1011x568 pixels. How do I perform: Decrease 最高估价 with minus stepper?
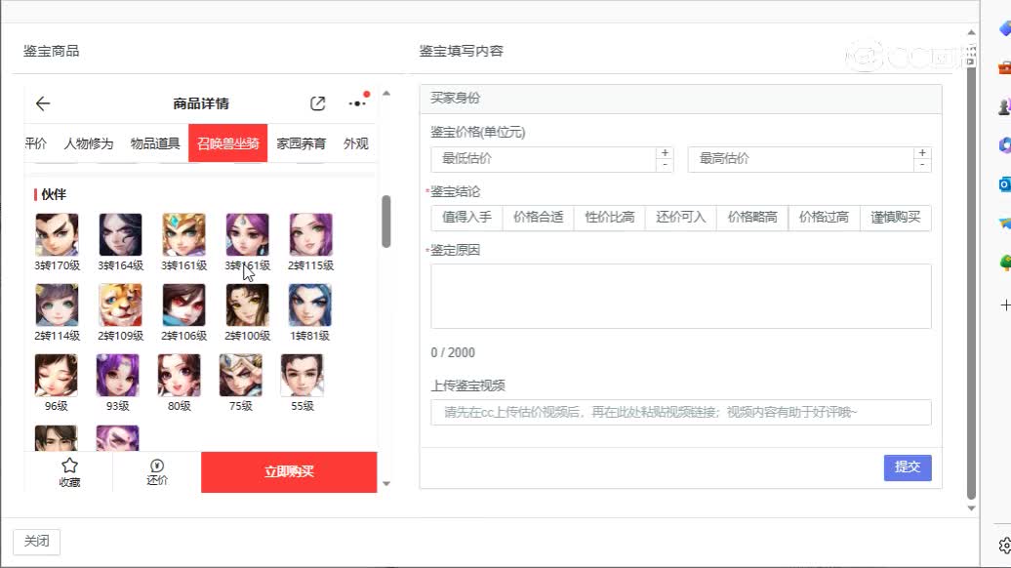tap(922, 165)
